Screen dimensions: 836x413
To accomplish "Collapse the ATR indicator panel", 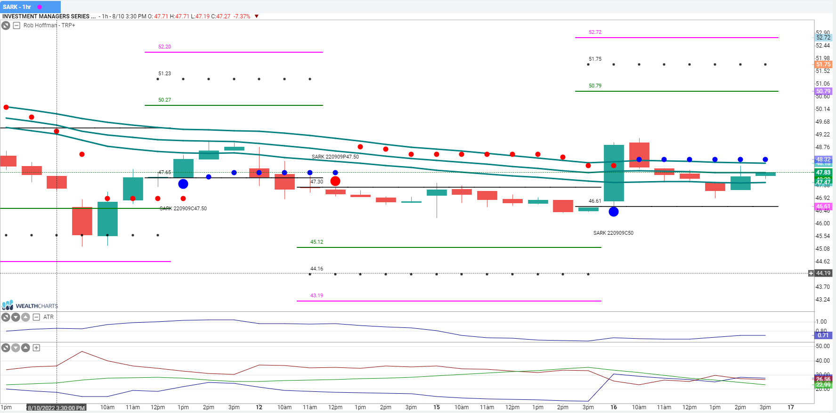I will pyautogui.click(x=36, y=317).
